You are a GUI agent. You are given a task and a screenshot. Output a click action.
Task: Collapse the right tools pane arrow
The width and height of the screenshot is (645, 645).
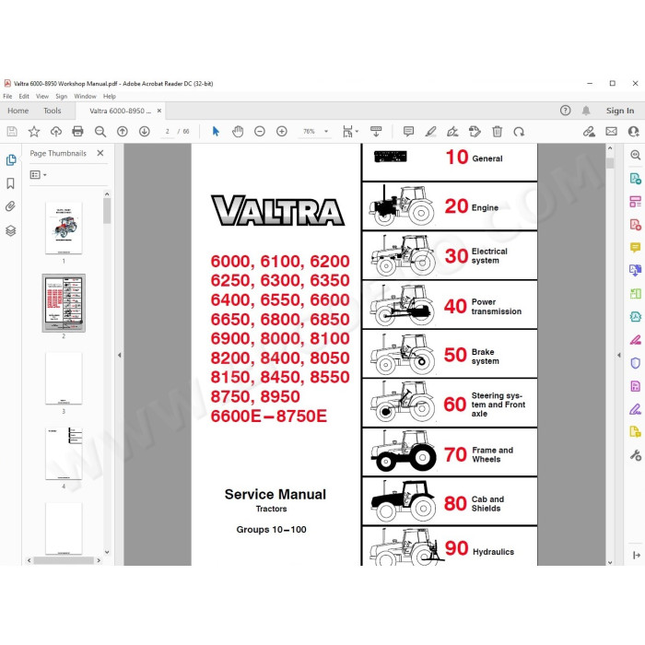pyautogui.click(x=619, y=355)
